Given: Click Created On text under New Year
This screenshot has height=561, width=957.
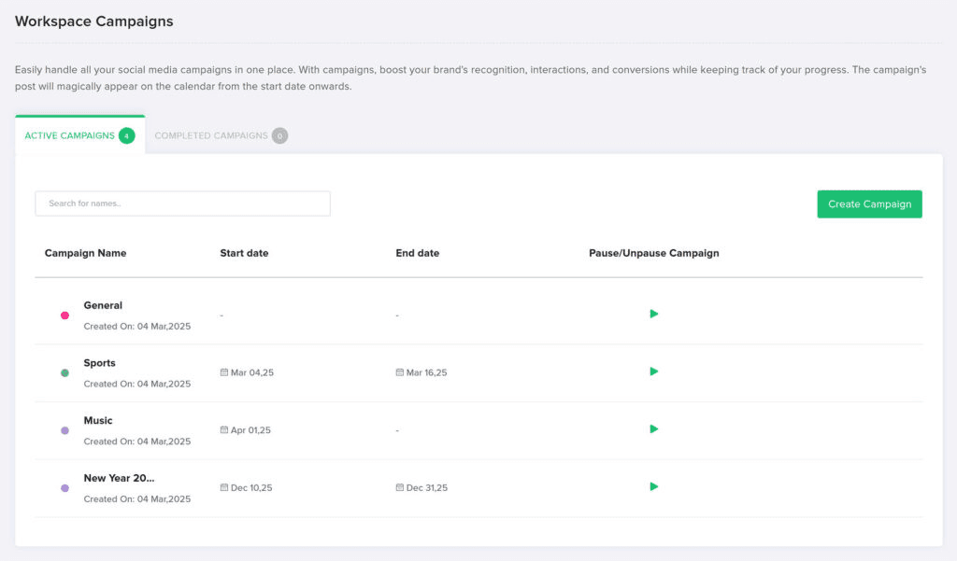Looking at the screenshot, I should (x=137, y=498).
